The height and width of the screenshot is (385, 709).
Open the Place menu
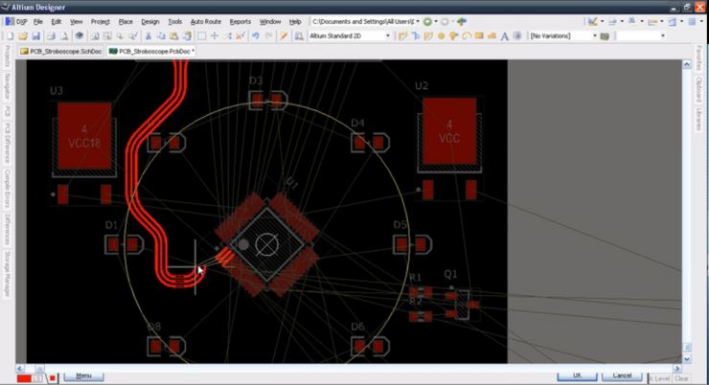pyautogui.click(x=126, y=21)
